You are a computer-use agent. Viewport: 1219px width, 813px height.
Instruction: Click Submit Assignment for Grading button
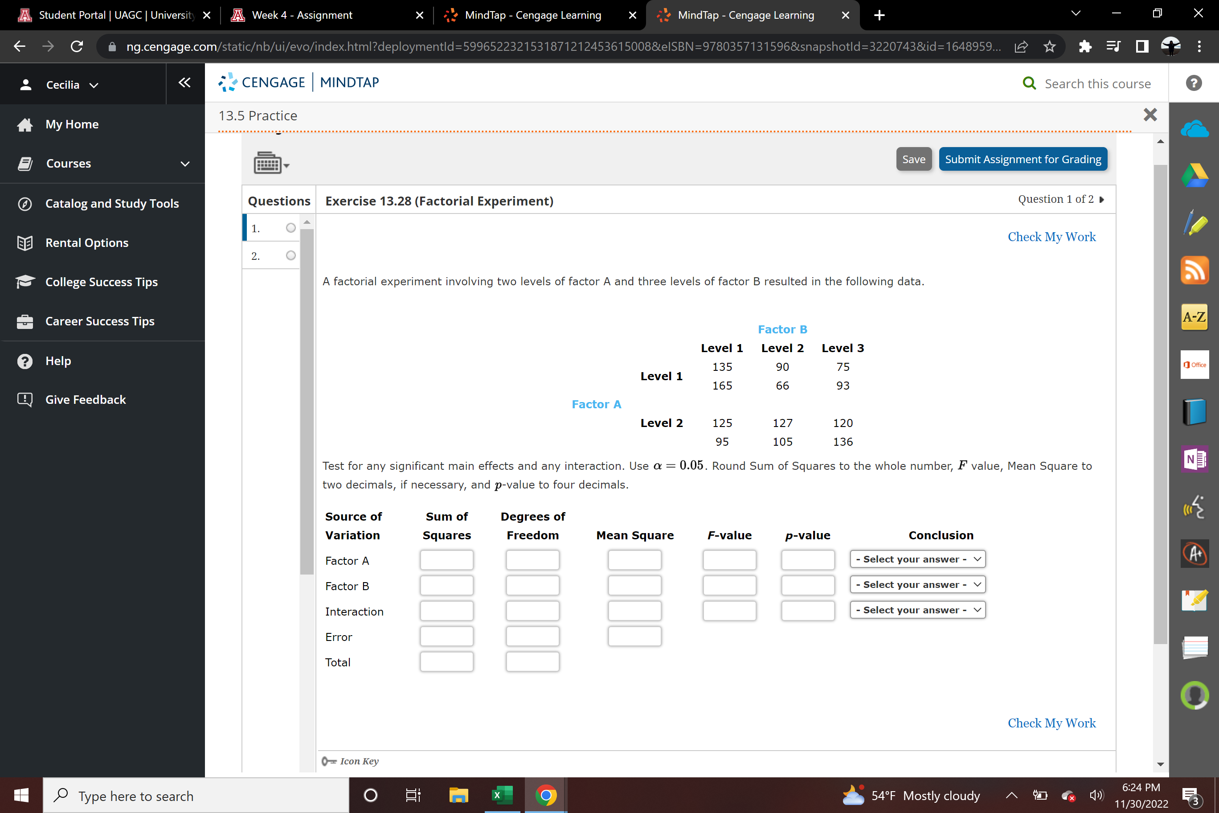(x=1023, y=159)
